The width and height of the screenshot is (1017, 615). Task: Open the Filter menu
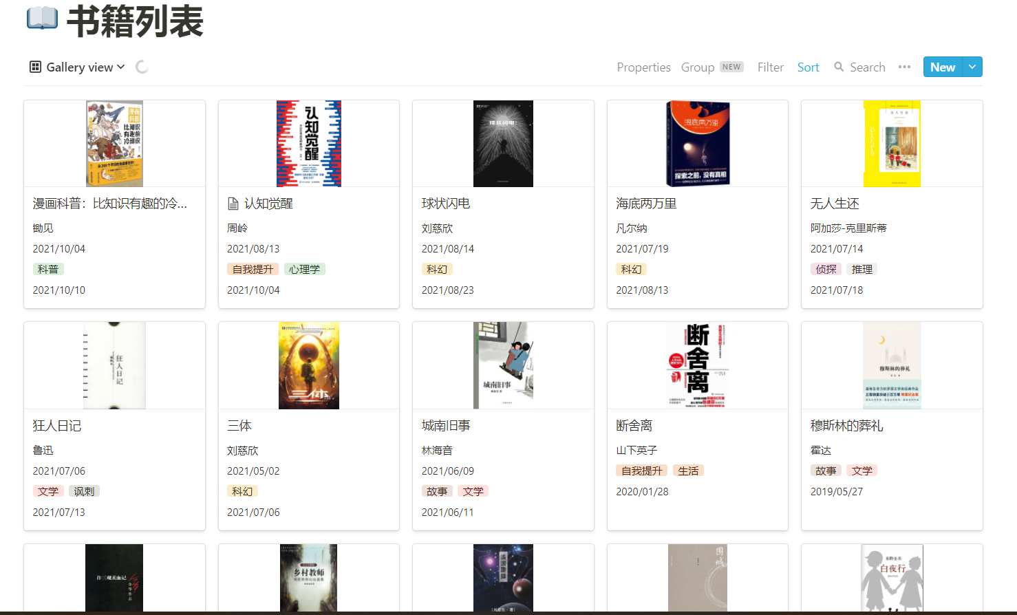pos(771,67)
